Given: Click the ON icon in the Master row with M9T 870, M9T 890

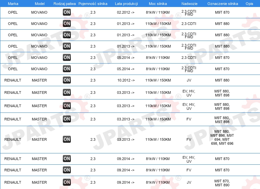Looking at the screenshot, I should pyautogui.click(x=67, y=182).
